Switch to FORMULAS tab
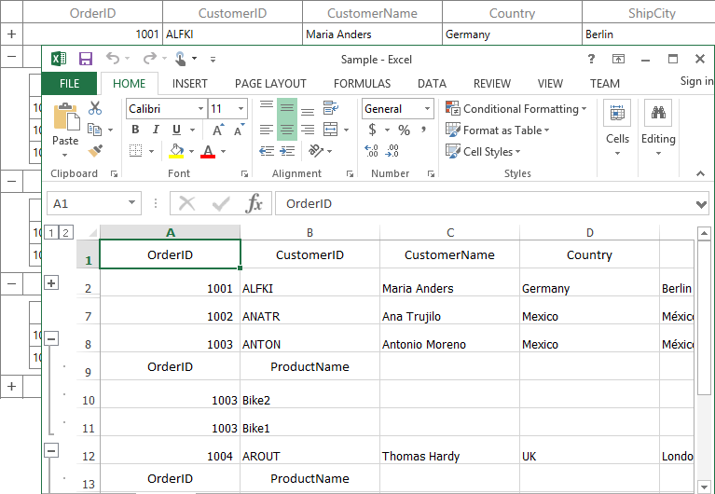Viewport: 715px width, 494px height. pyautogui.click(x=362, y=84)
